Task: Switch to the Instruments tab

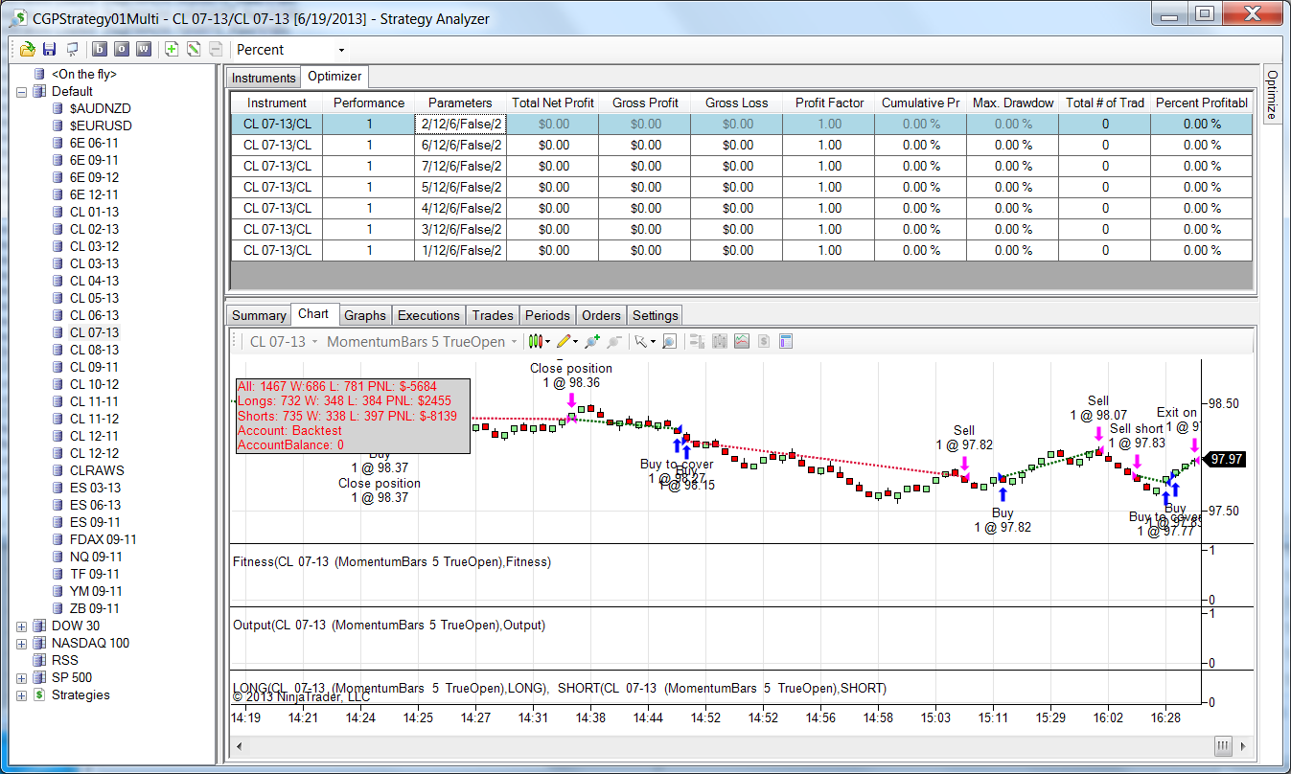Action: [264, 78]
